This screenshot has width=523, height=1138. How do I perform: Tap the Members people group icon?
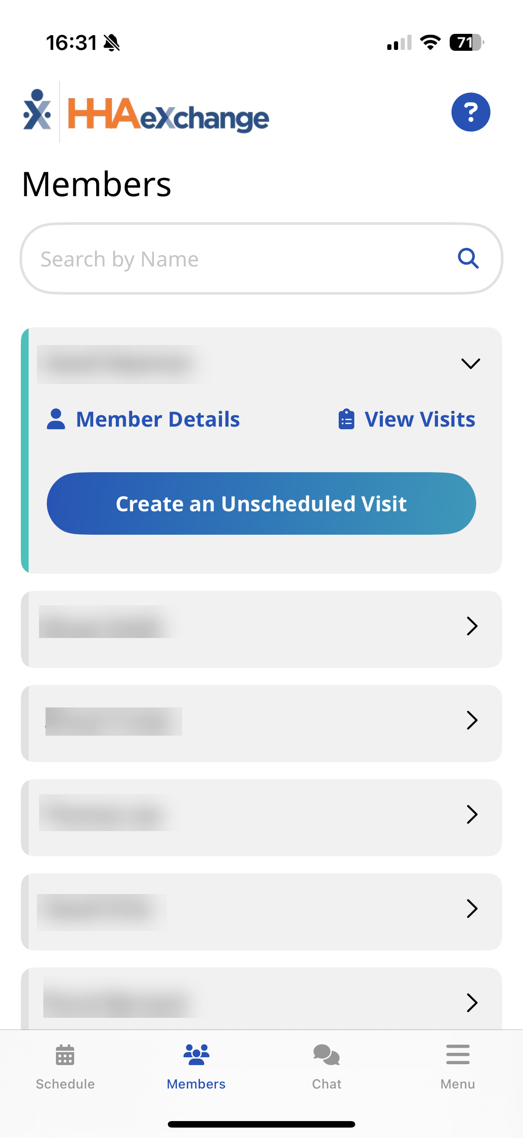(x=196, y=1055)
